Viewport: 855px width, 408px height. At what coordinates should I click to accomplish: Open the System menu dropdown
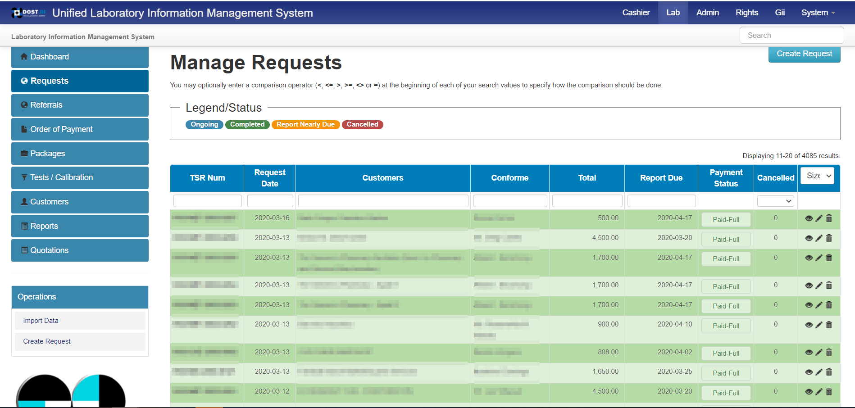pos(818,13)
